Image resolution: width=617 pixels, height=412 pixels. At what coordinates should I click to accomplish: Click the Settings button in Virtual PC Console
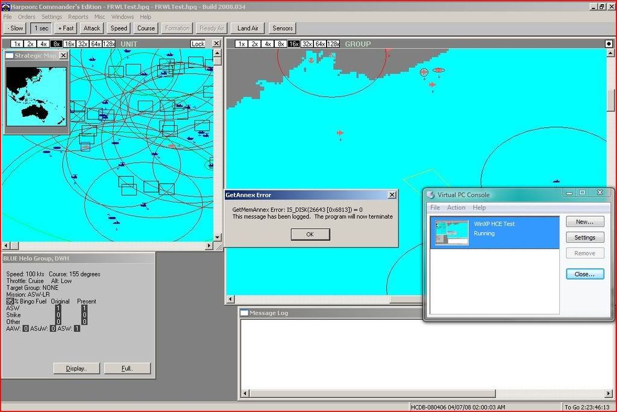pos(584,237)
